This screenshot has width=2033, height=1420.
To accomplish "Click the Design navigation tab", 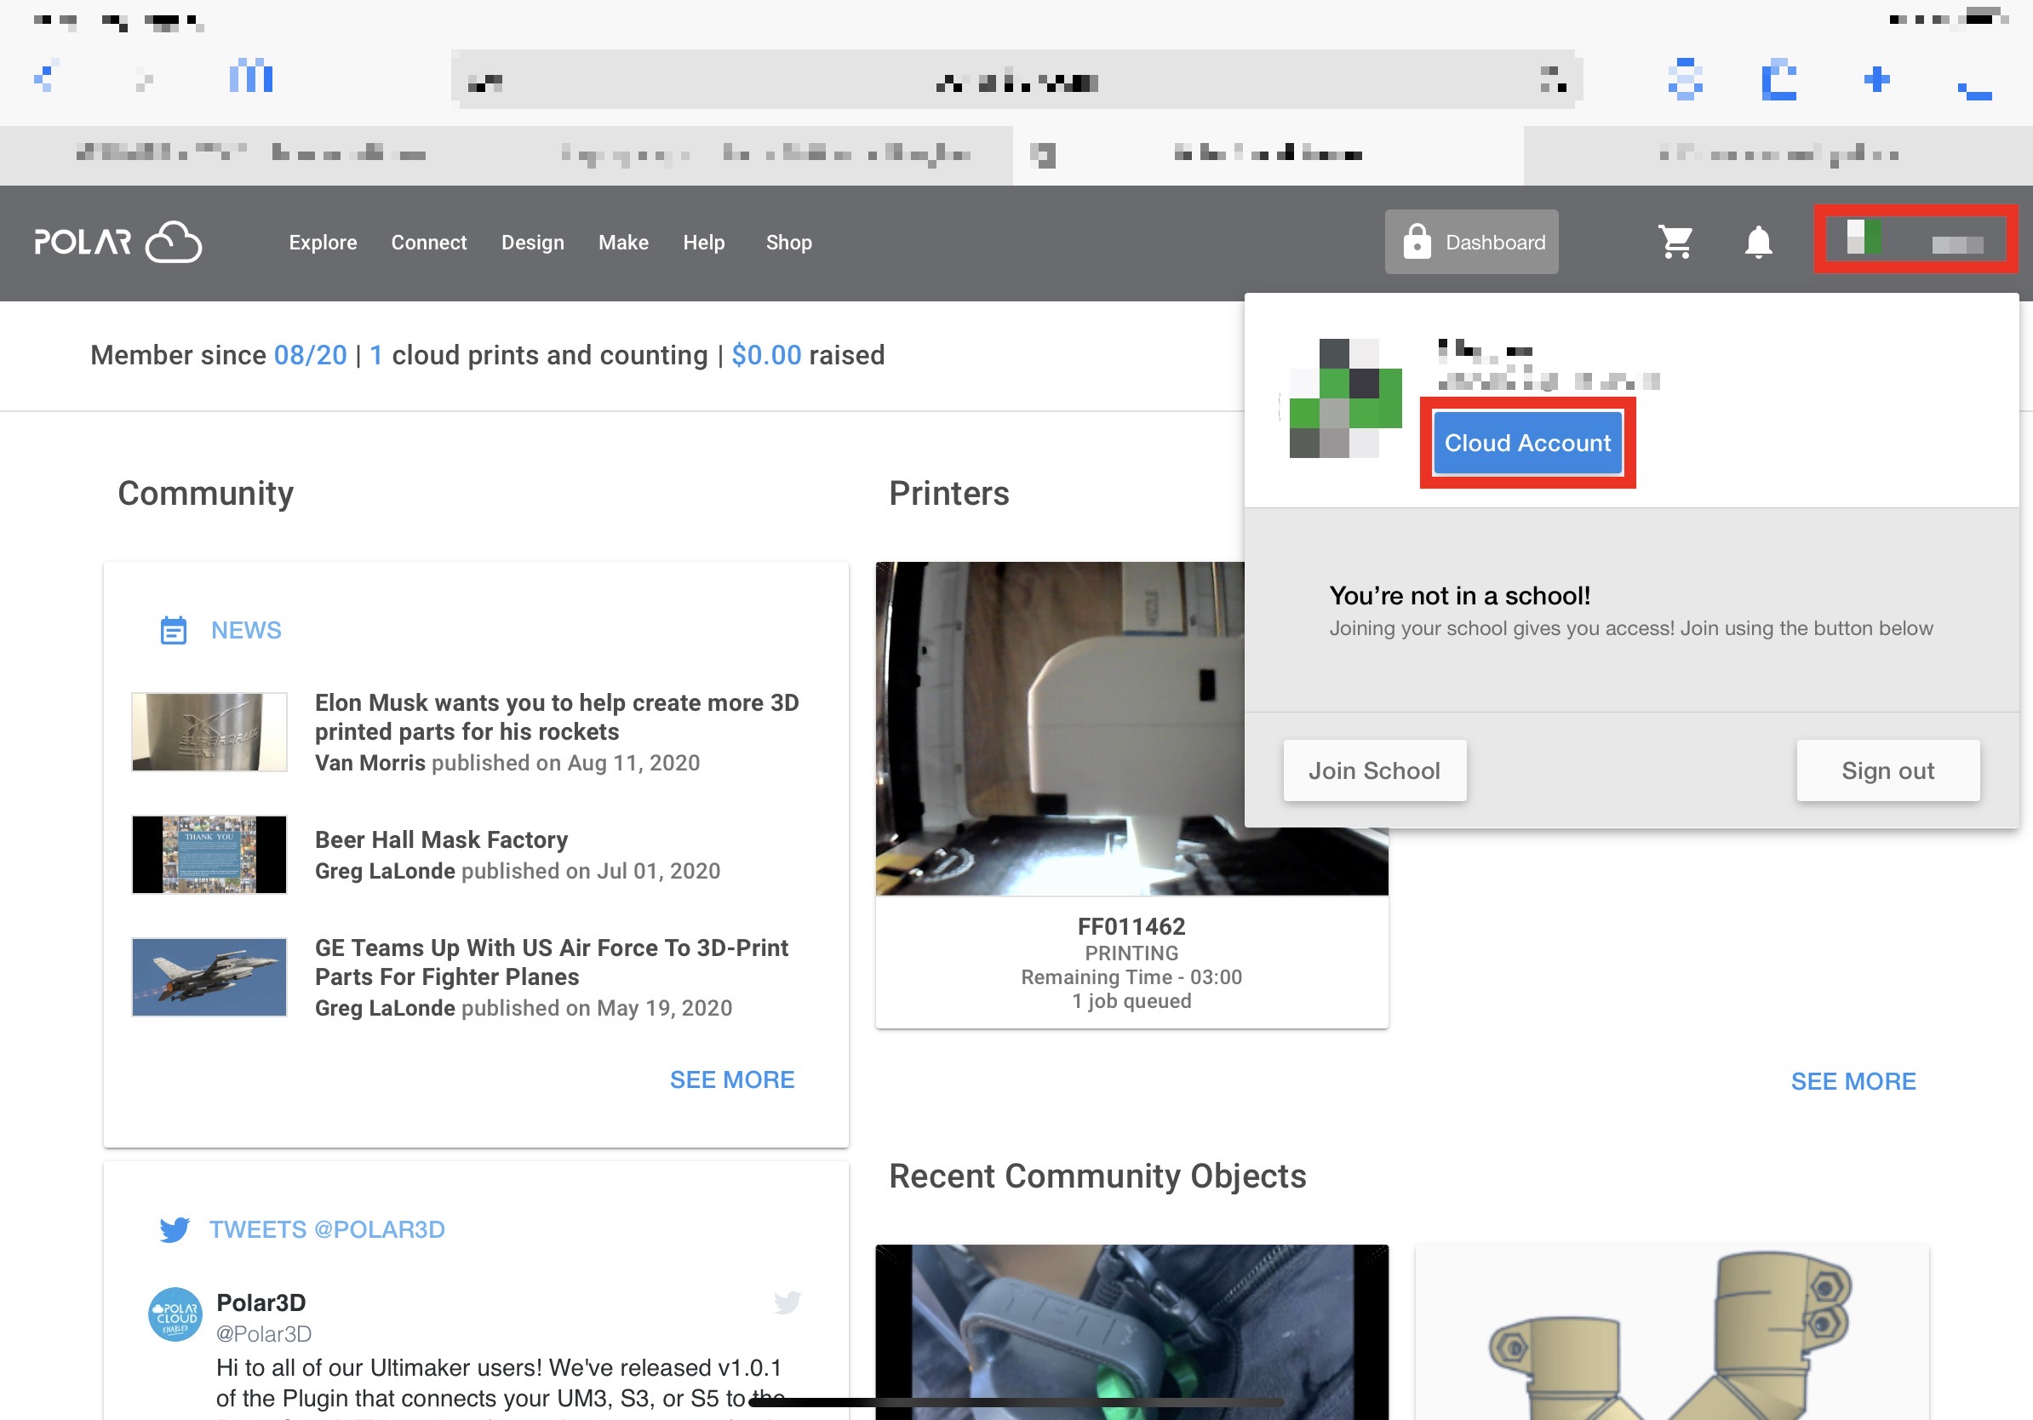I will pyautogui.click(x=533, y=241).
